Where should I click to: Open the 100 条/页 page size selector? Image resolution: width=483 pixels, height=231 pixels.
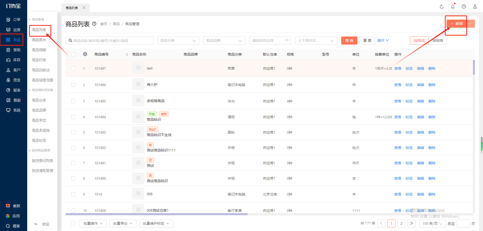pyautogui.click(x=432, y=223)
